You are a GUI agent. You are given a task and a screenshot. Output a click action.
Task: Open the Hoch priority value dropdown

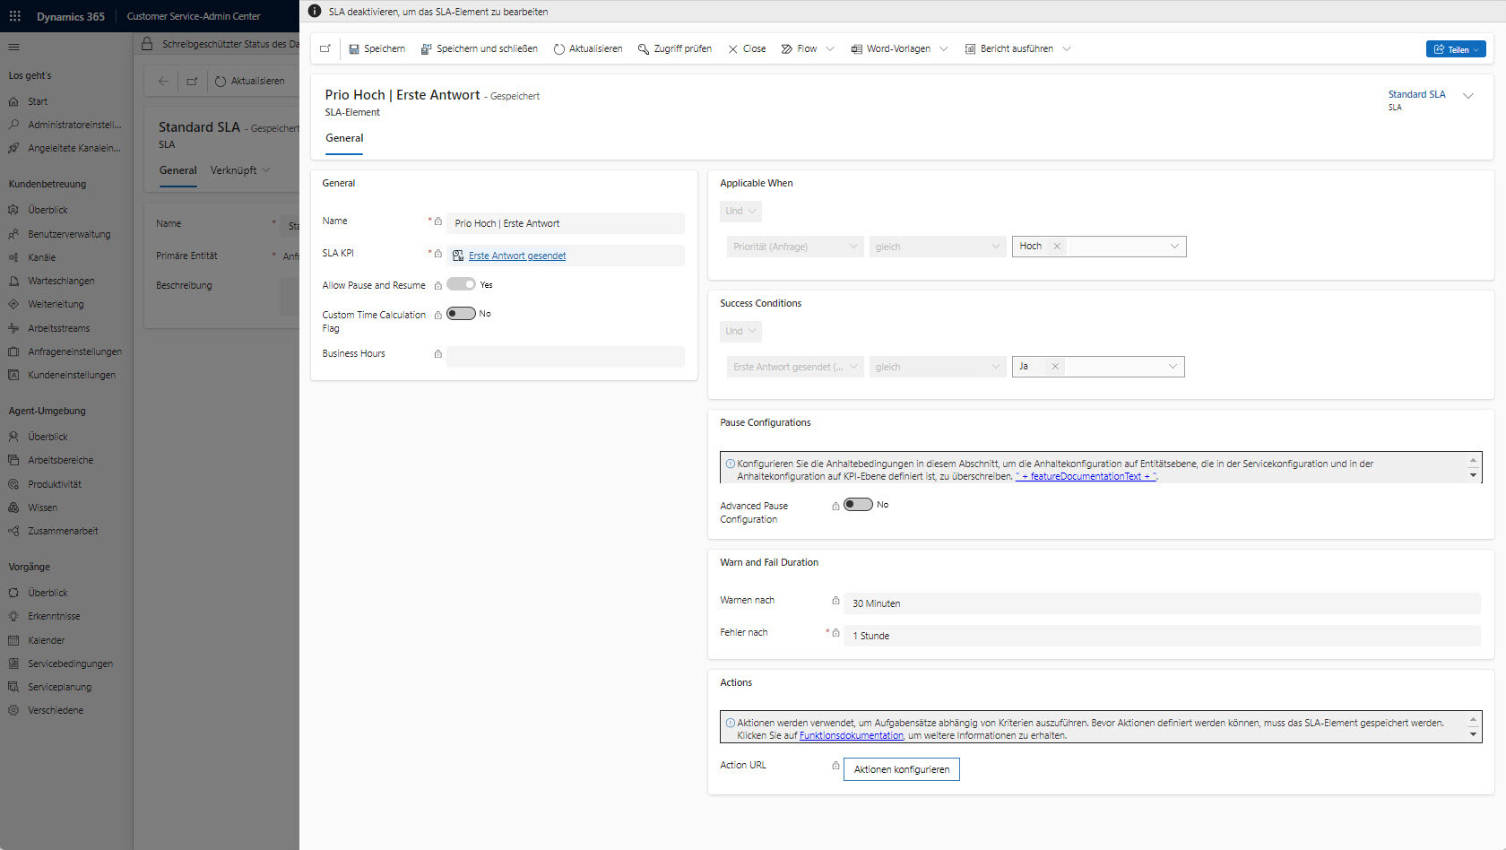[x=1173, y=247]
